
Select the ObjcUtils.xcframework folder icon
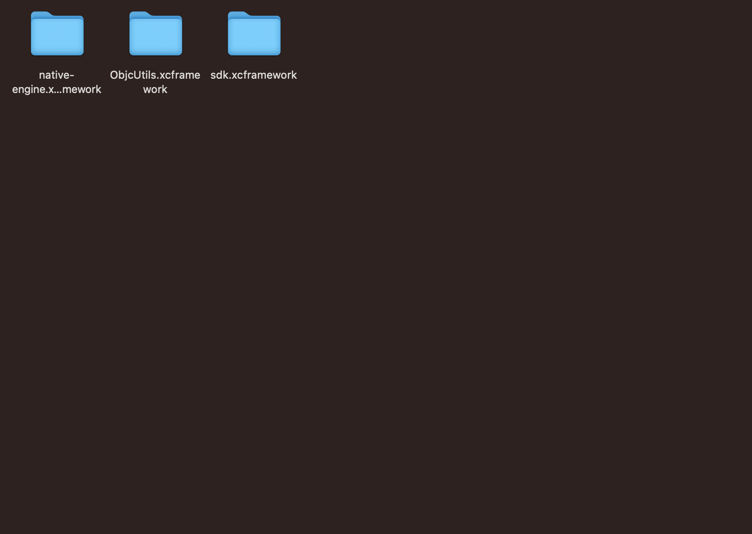(156, 34)
